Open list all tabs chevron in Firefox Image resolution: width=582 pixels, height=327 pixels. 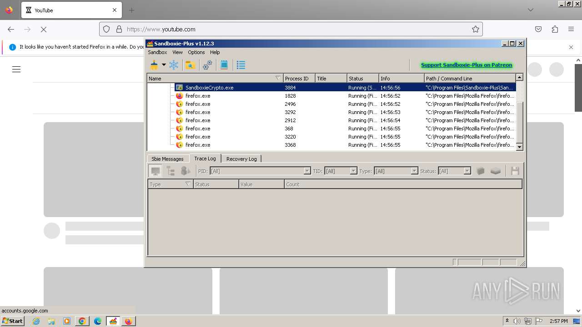point(531,10)
